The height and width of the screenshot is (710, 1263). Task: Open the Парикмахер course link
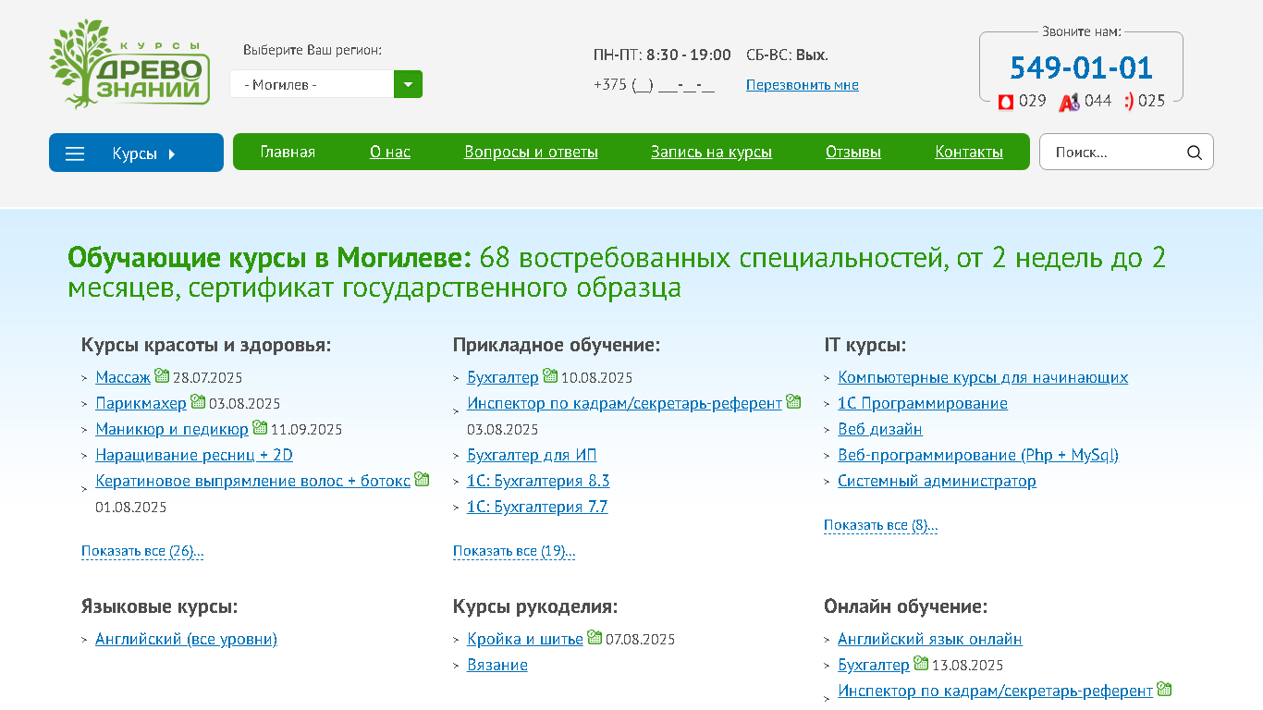click(141, 403)
